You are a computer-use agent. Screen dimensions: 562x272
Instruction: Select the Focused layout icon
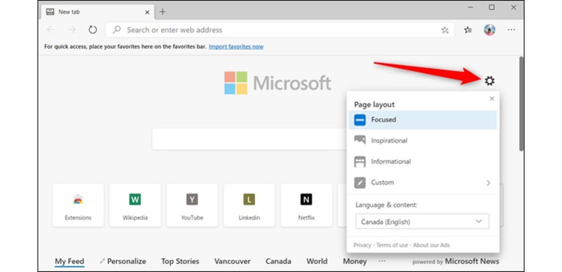pyautogui.click(x=360, y=120)
